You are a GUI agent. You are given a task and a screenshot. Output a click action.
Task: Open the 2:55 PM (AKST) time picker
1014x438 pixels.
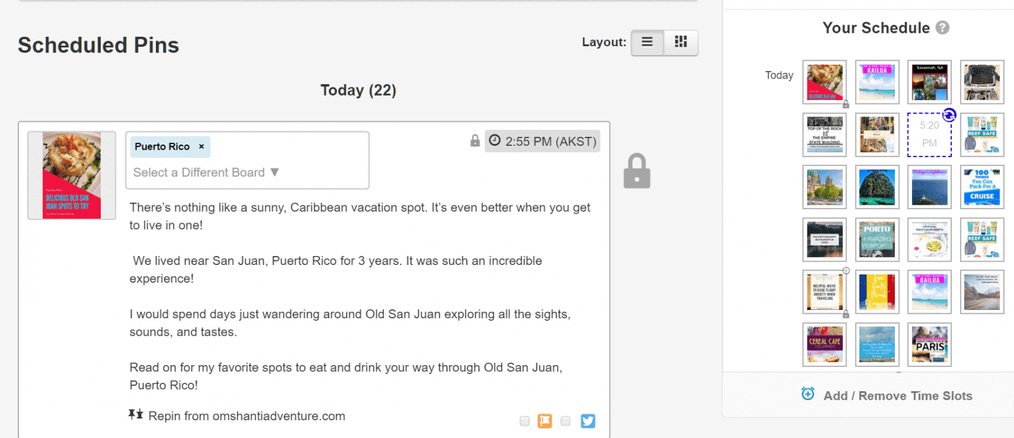(542, 141)
